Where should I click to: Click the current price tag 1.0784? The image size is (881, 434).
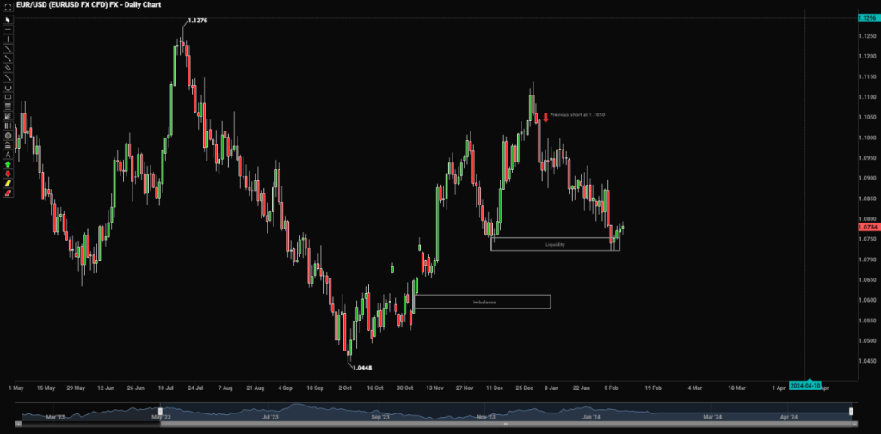tap(867, 229)
